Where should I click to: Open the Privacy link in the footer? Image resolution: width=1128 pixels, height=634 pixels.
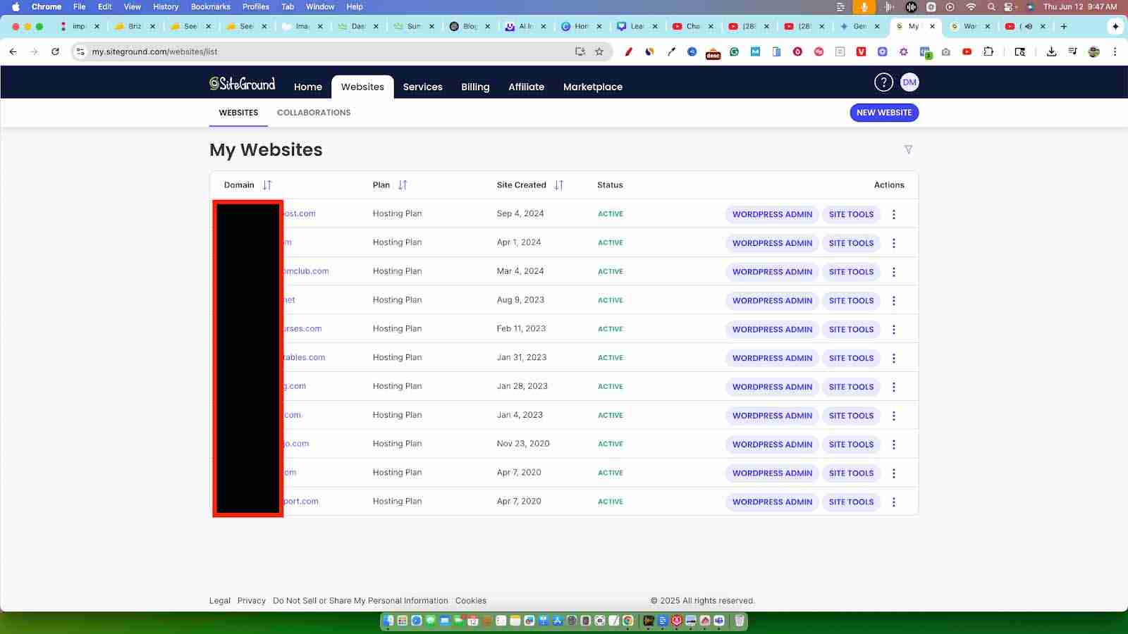252,600
